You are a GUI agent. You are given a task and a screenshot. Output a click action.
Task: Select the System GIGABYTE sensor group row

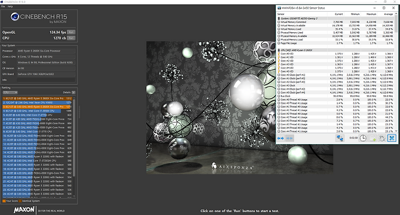(336, 18)
